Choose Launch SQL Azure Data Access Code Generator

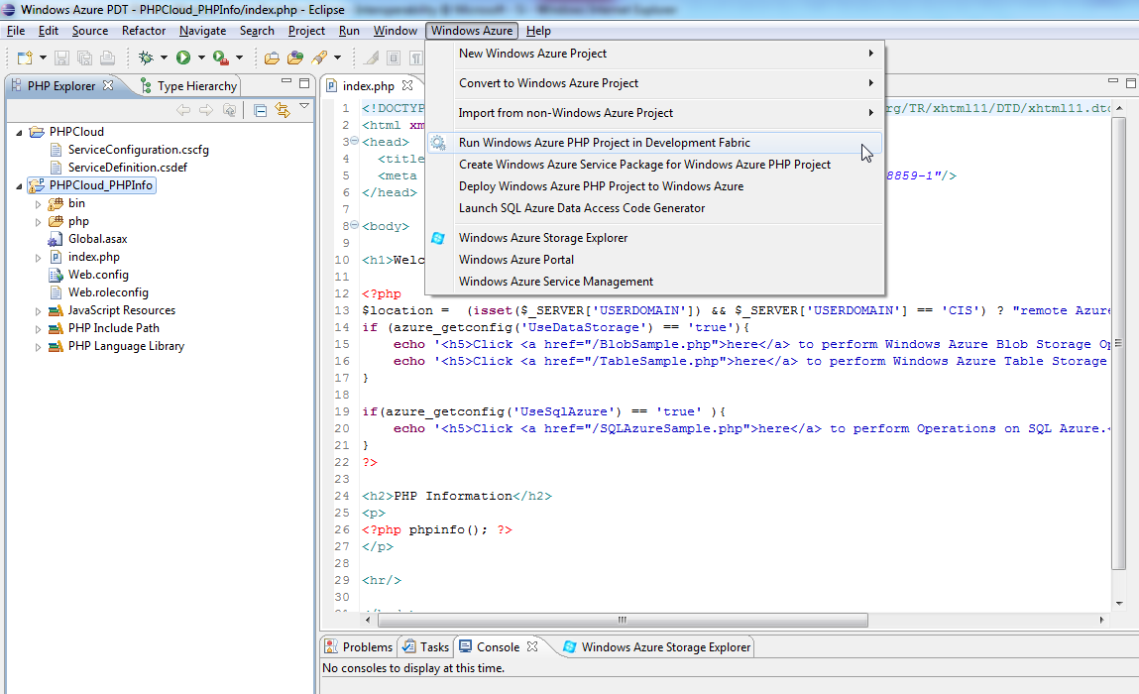click(x=654, y=208)
